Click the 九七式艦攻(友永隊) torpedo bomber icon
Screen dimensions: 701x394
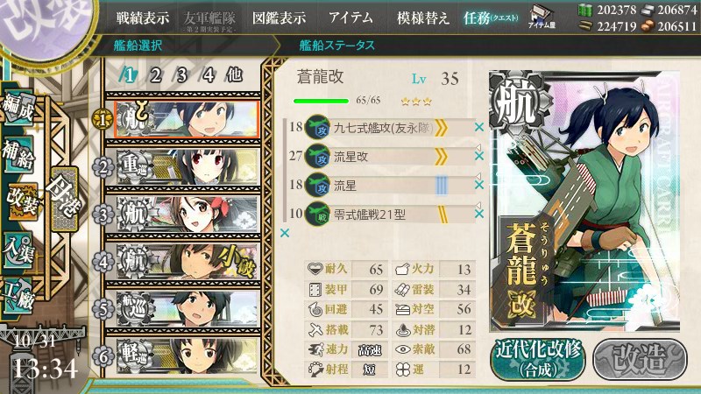(x=317, y=128)
